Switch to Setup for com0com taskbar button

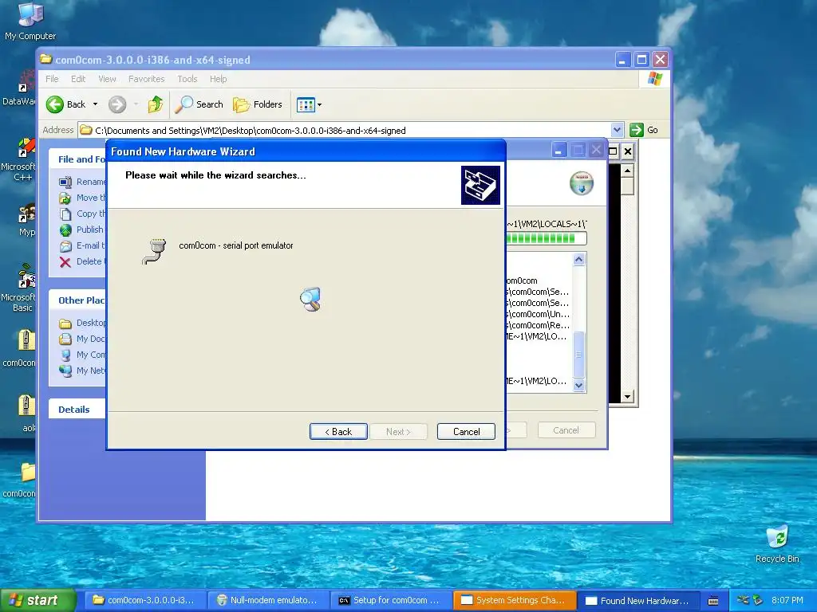pos(390,601)
